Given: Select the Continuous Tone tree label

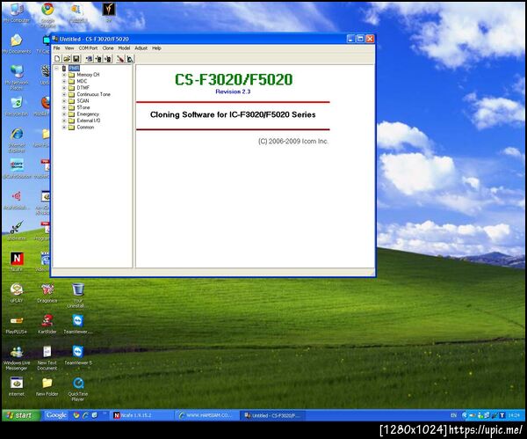Looking at the screenshot, I should [93, 94].
